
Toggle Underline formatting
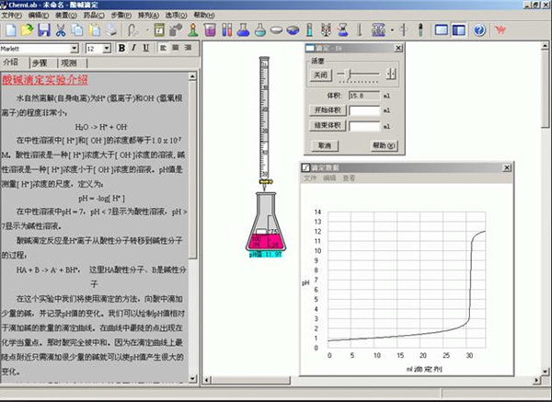[145, 48]
